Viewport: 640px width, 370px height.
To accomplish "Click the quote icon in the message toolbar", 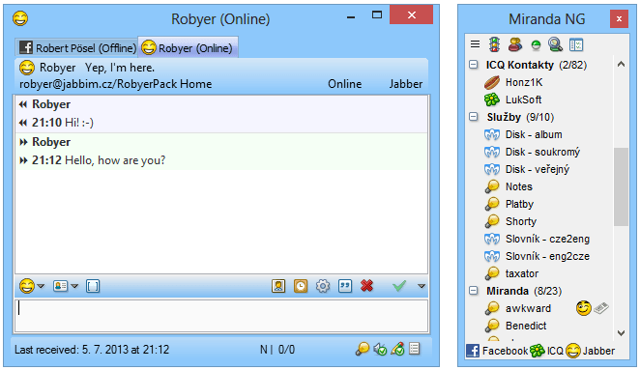I will (x=345, y=286).
